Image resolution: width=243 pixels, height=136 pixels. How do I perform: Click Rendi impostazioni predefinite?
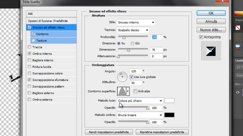(x=109, y=132)
